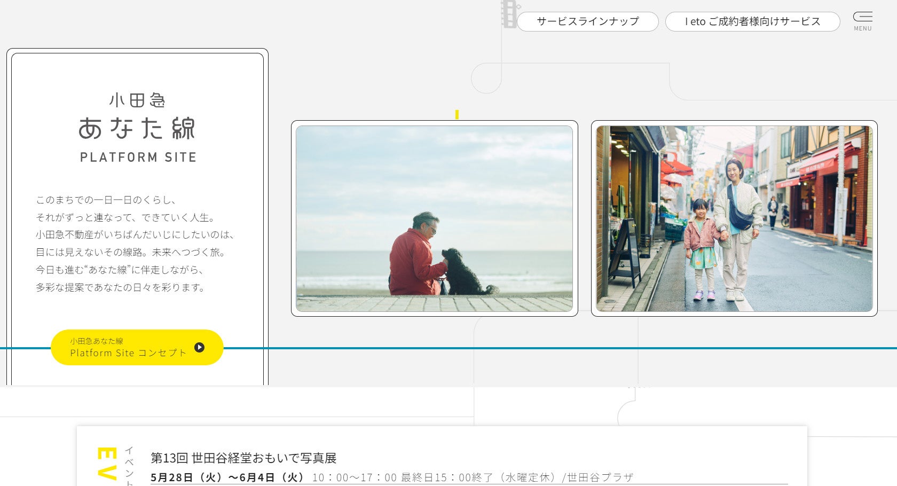Select the photo of mother and daughter
Image resolution: width=897 pixels, height=486 pixels.
pos(734,218)
